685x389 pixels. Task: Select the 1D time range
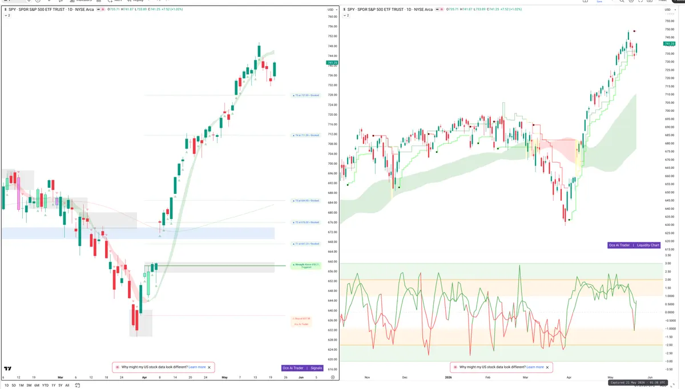(7, 386)
